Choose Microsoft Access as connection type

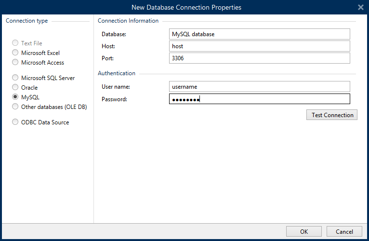[15, 63]
